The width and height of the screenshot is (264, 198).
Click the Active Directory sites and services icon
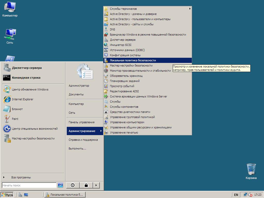pyautogui.click(x=106, y=24)
